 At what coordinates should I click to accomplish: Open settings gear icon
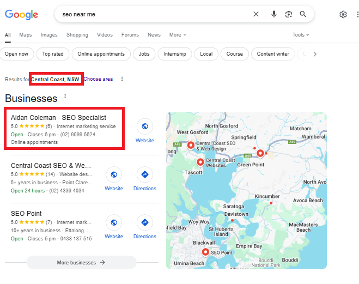click(x=343, y=14)
